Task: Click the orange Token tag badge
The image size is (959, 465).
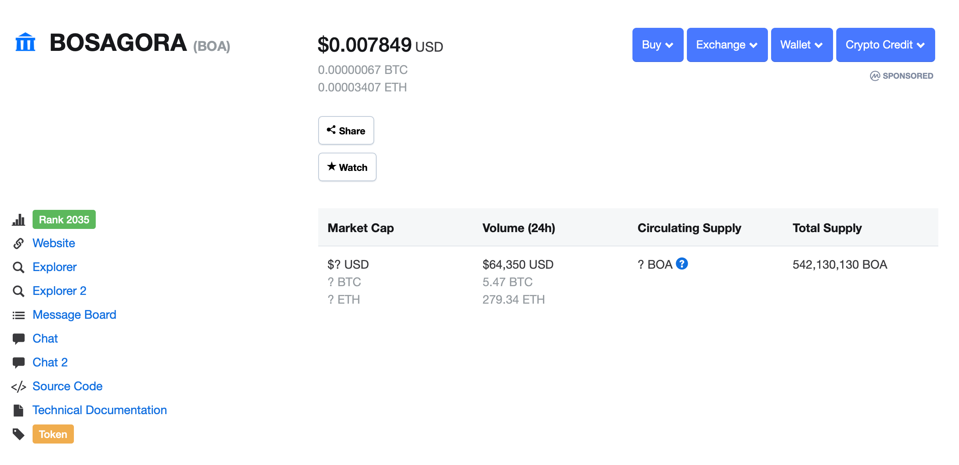Action: coord(53,434)
